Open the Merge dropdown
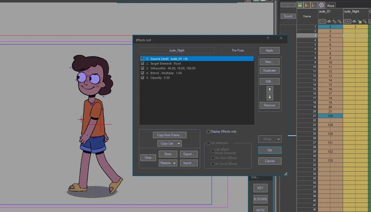 [270, 139]
